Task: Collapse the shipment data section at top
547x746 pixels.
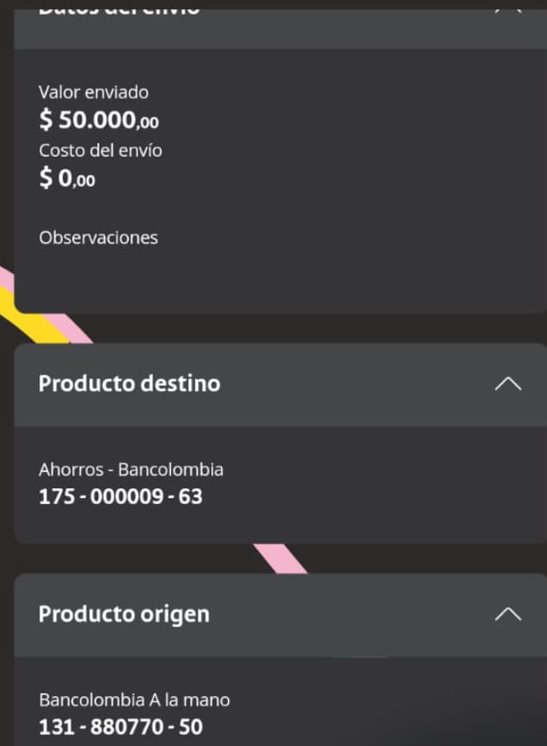Action: tap(507, 7)
